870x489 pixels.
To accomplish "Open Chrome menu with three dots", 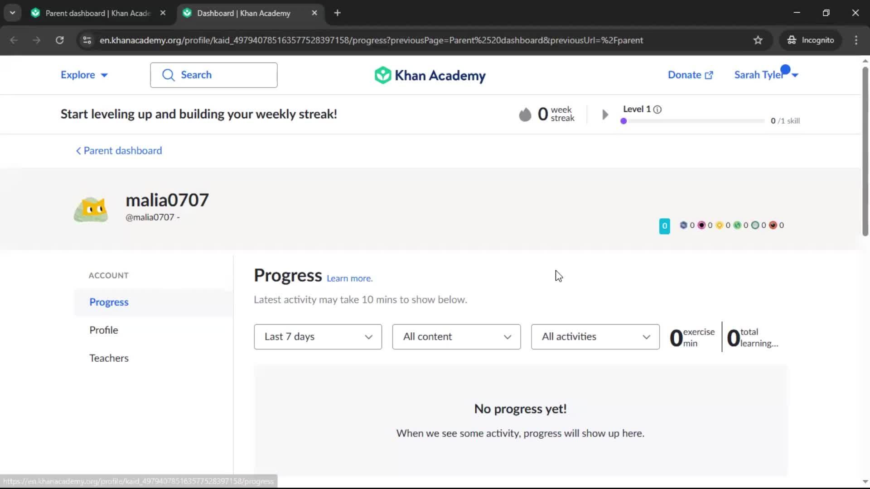I will (x=856, y=40).
